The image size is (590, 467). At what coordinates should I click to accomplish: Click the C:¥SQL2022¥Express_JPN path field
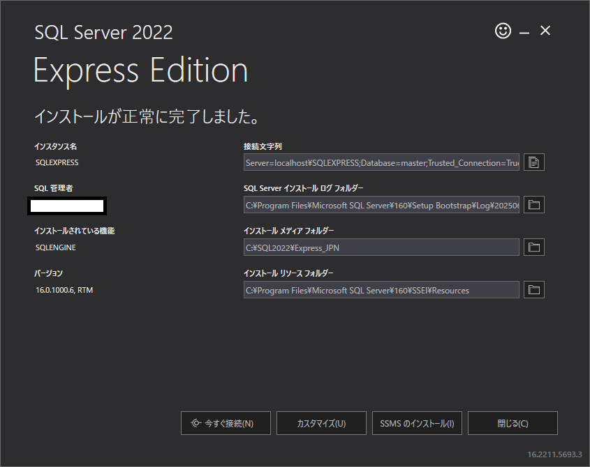(381, 247)
